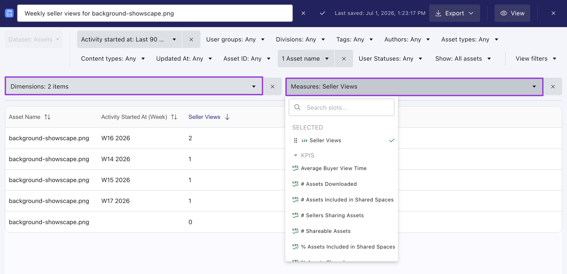
Task: Collapse the KPIS section
Action: pos(296,155)
